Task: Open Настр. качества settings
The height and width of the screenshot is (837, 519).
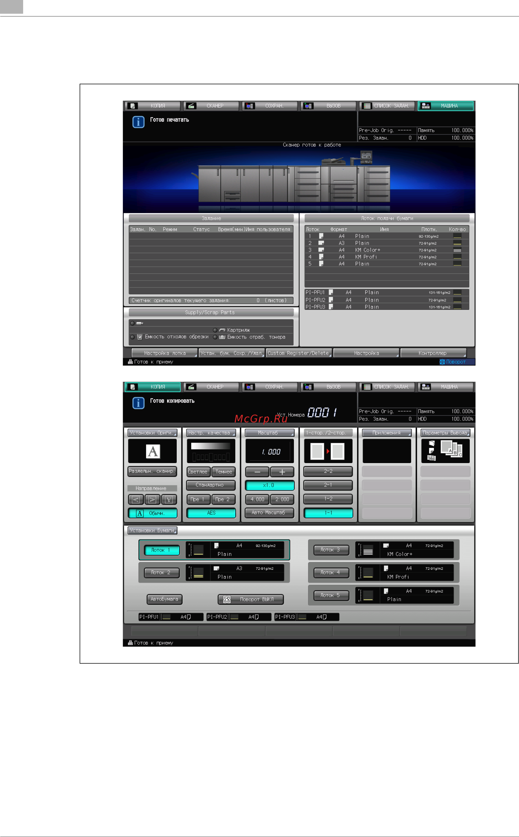Action: point(211,433)
